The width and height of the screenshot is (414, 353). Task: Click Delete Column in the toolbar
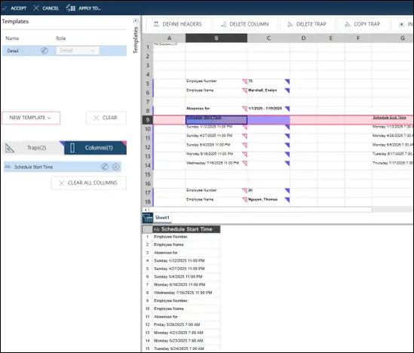pos(245,24)
